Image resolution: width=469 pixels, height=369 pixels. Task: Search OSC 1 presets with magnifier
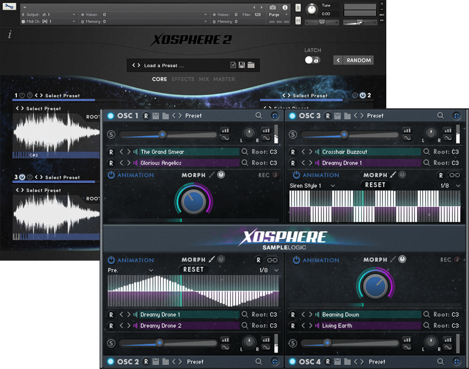click(x=259, y=115)
